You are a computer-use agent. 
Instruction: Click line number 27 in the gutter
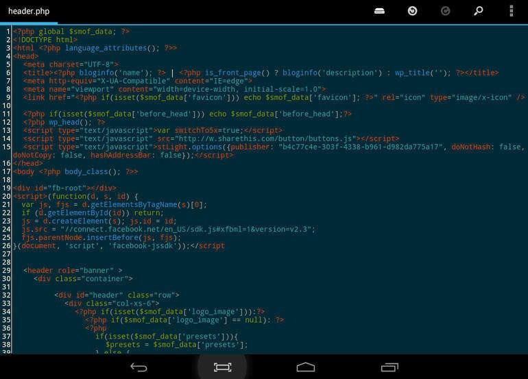click(x=6, y=254)
